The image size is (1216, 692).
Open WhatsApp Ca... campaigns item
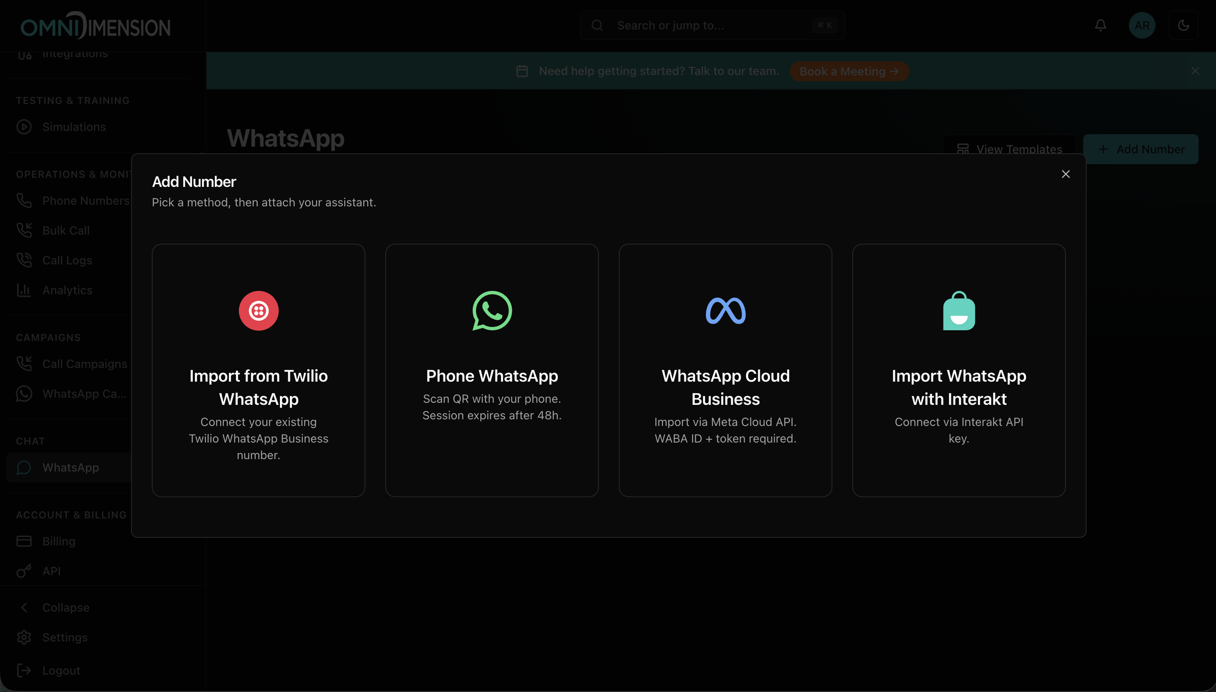84,394
